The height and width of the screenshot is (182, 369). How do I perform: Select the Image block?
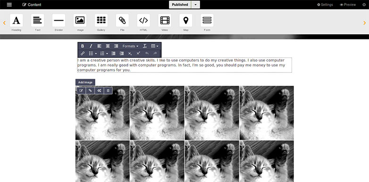coord(80,20)
